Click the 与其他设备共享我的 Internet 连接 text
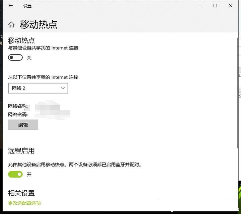241x214 pixels. pos(43,48)
